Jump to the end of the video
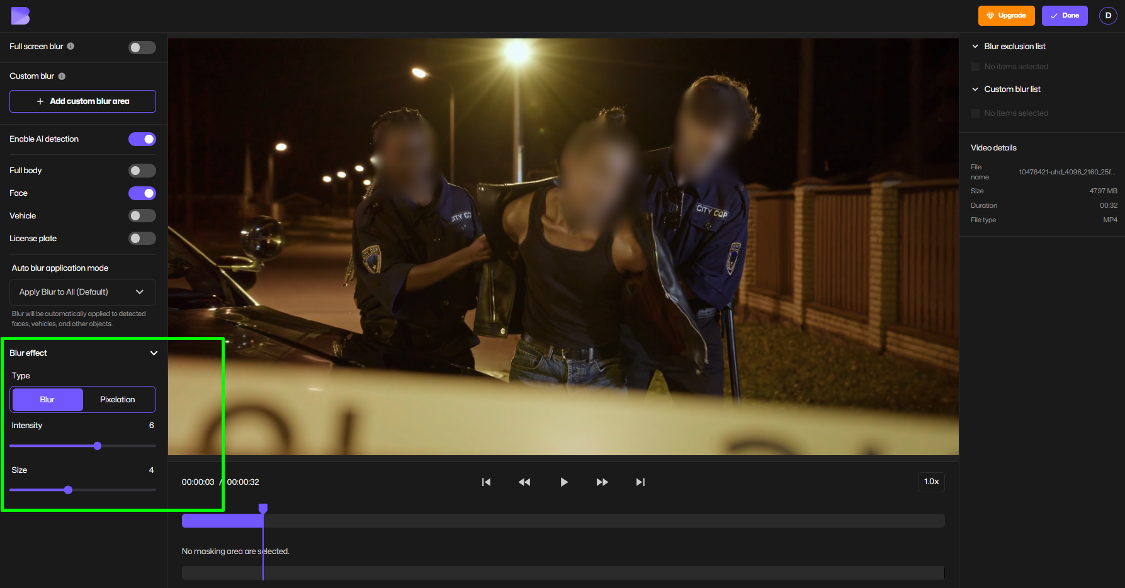The width and height of the screenshot is (1125, 588). click(640, 482)
